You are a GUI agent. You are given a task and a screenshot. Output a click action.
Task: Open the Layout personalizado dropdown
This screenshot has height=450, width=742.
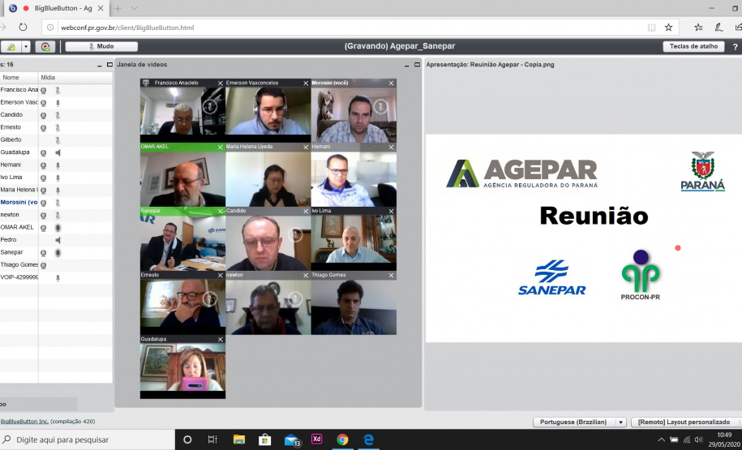click(686, 422)
